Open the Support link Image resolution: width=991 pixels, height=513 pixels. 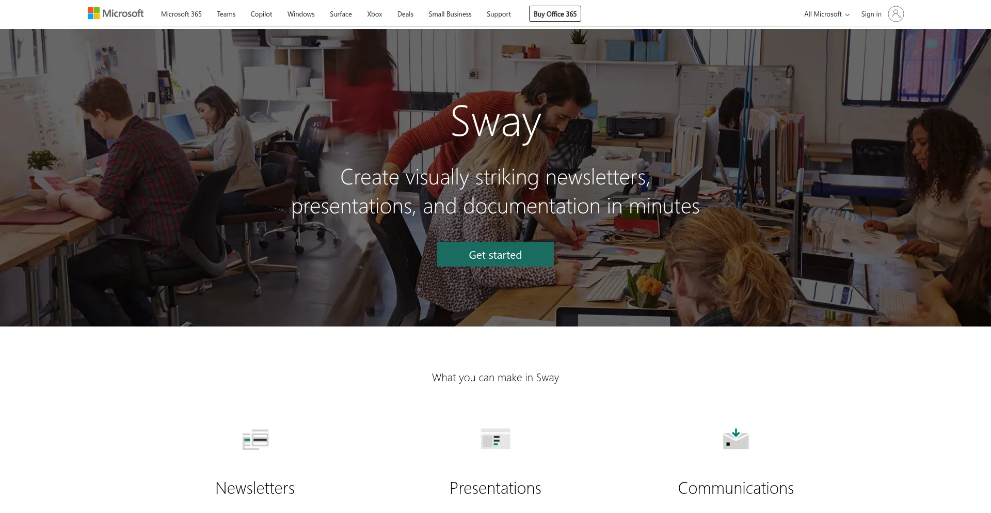[x=499, y=14]
